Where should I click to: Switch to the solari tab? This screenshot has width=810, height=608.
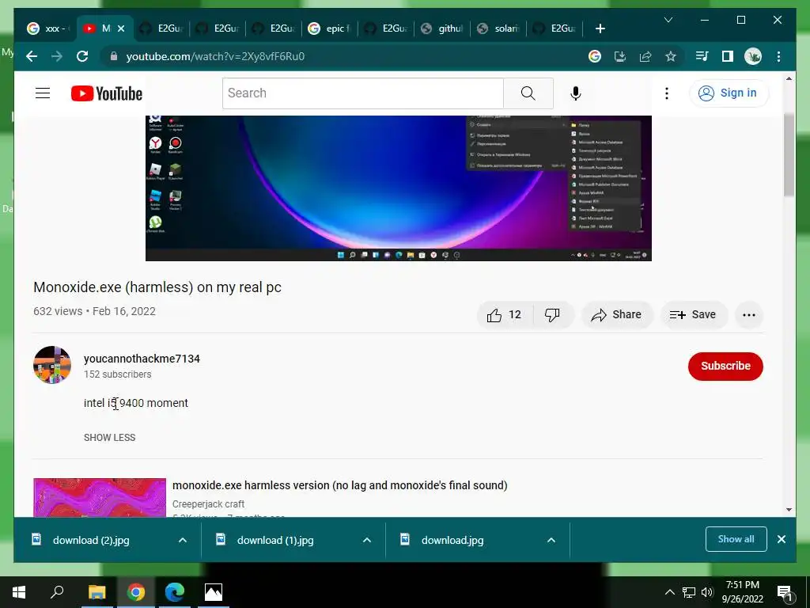pyautogui.click(x=498, y=28)
